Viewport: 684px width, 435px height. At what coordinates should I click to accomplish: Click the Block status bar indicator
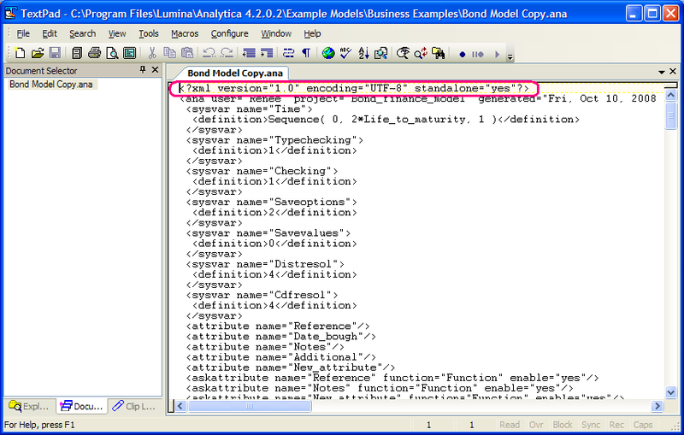[x=563, y=425]
